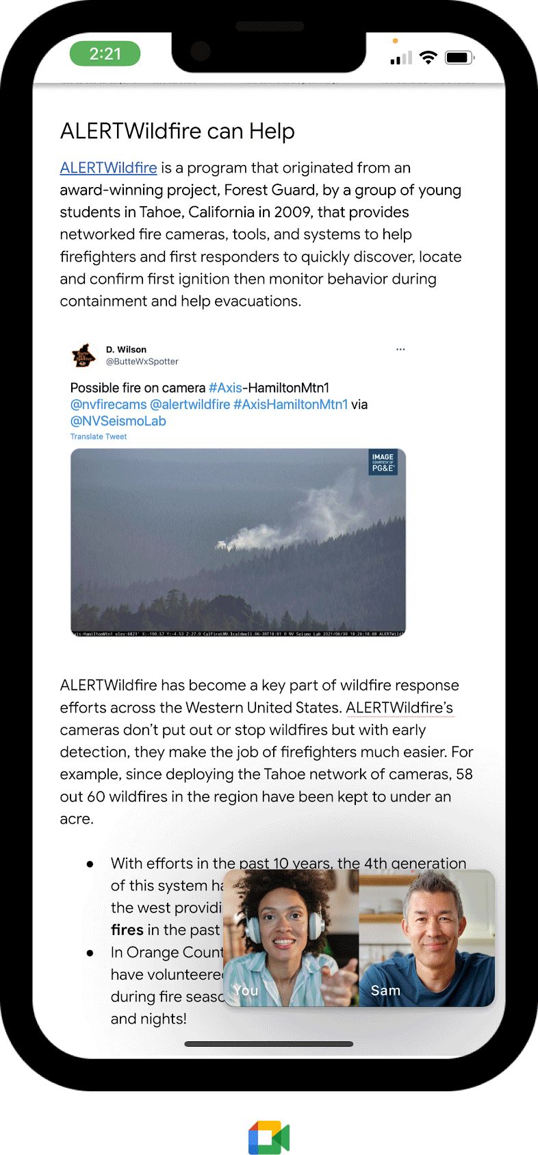
Task: Click the Google Meet logo icon
Action: tap(269, 1138)
